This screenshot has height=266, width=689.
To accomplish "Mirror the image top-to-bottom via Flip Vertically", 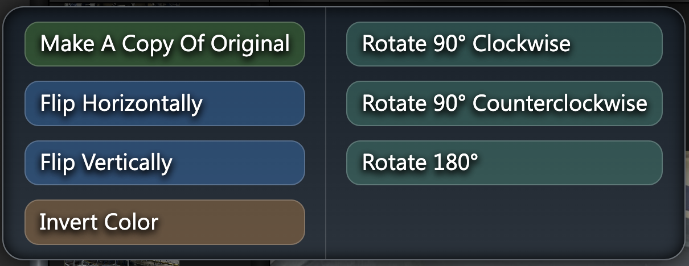I will coord(165,163).
